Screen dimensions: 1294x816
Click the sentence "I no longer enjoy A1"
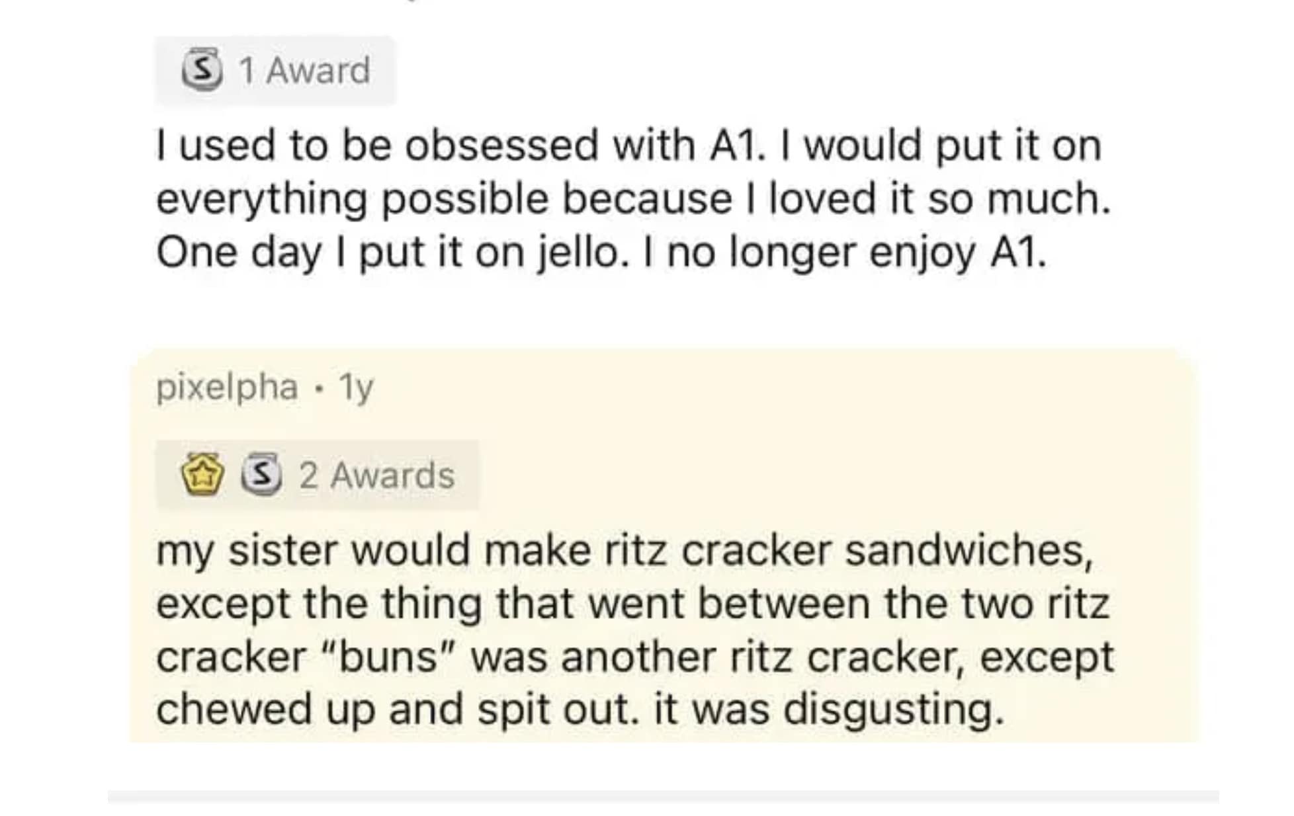click(x=853, y=253)
